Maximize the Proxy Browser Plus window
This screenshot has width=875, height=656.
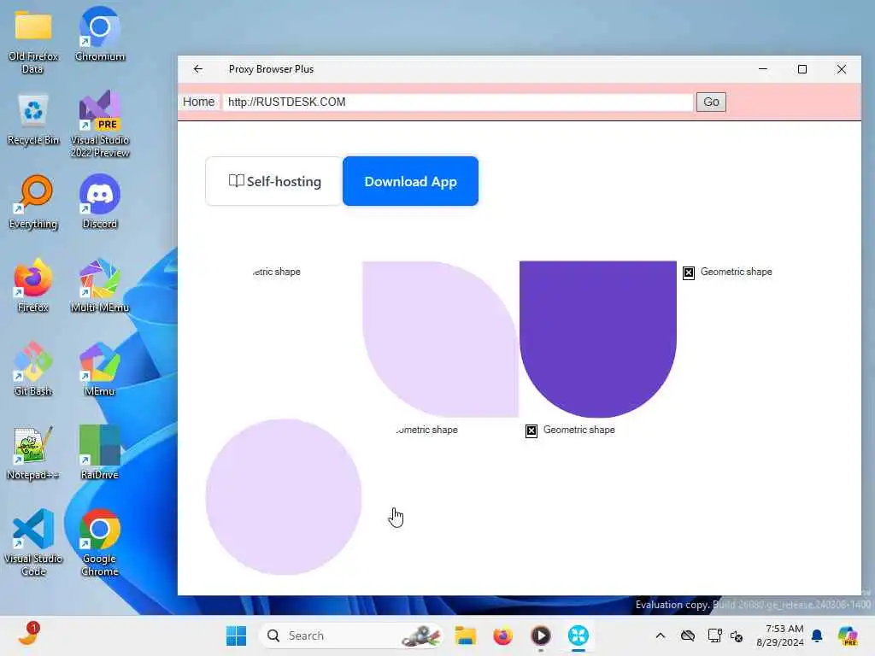tap(802, 69)
